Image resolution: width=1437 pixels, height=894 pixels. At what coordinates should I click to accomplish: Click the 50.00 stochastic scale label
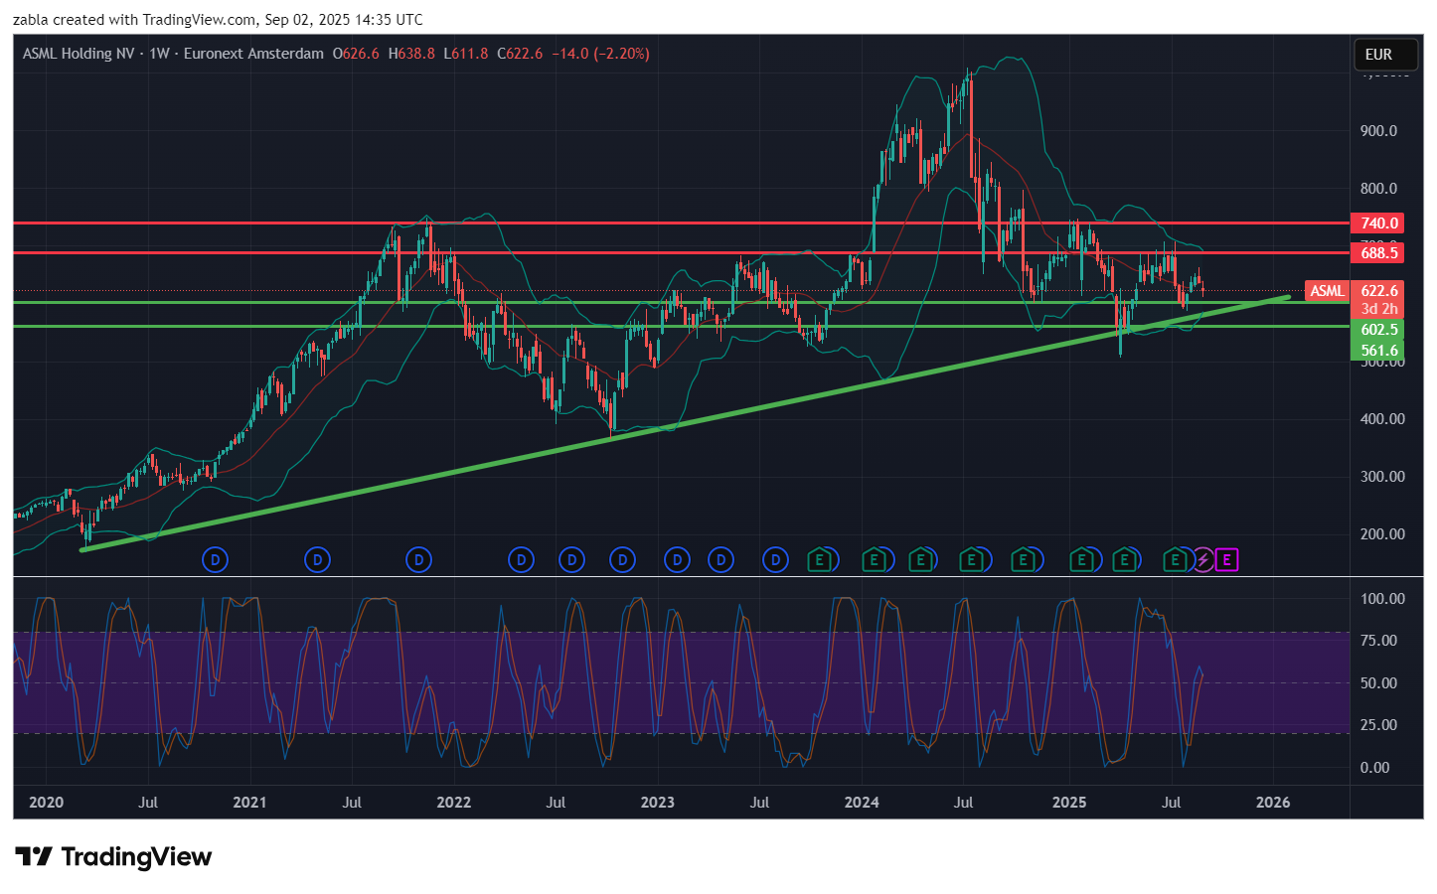pyautogui.click(x=1378, y=683)
